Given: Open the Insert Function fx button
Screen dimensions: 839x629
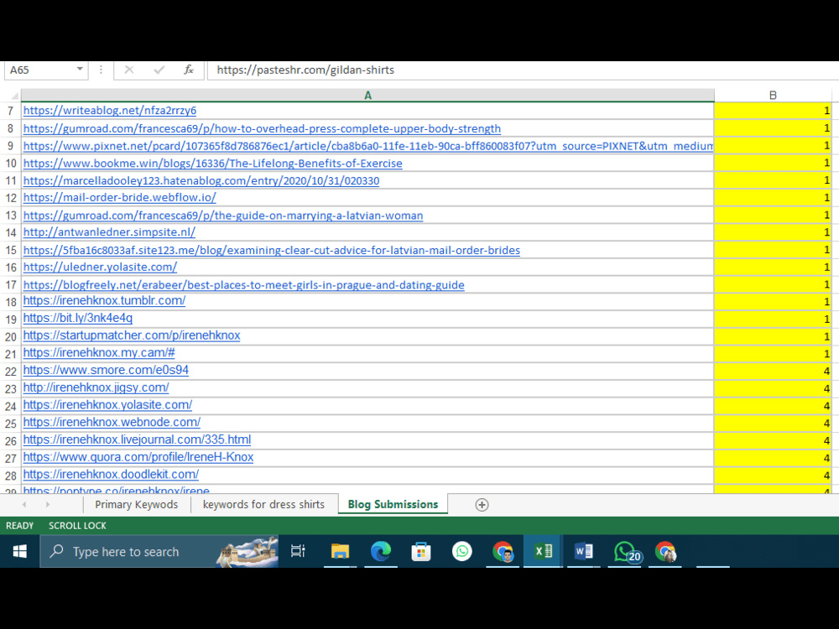Looking at the screenshot, I should 188,70.
